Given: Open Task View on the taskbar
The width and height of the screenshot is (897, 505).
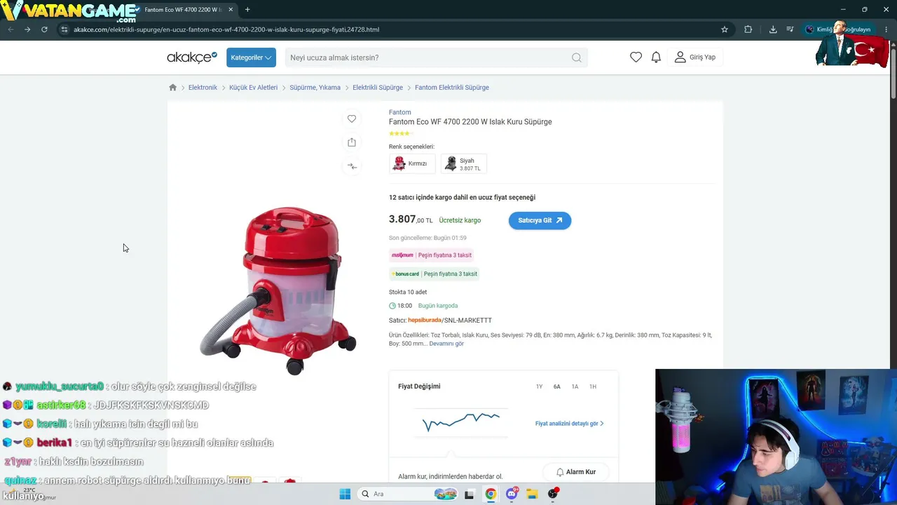Looking at the screenshot, I should (x=470, y=494).
